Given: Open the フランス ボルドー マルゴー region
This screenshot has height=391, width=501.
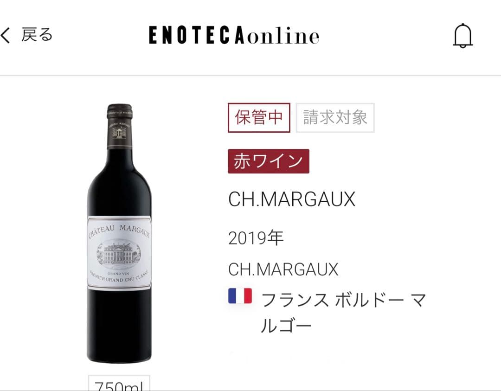Looking at the screenshot, I should point(343,314).
